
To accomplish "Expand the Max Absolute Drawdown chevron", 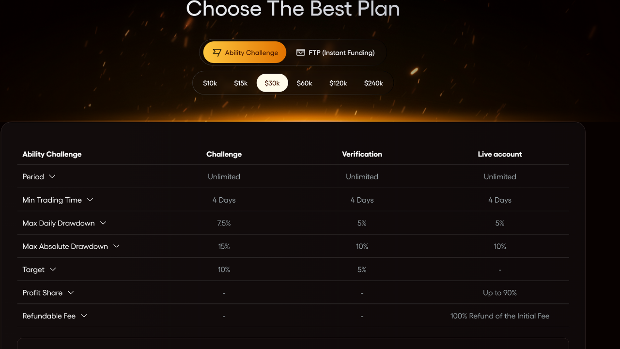I will [x=116, y=246].
